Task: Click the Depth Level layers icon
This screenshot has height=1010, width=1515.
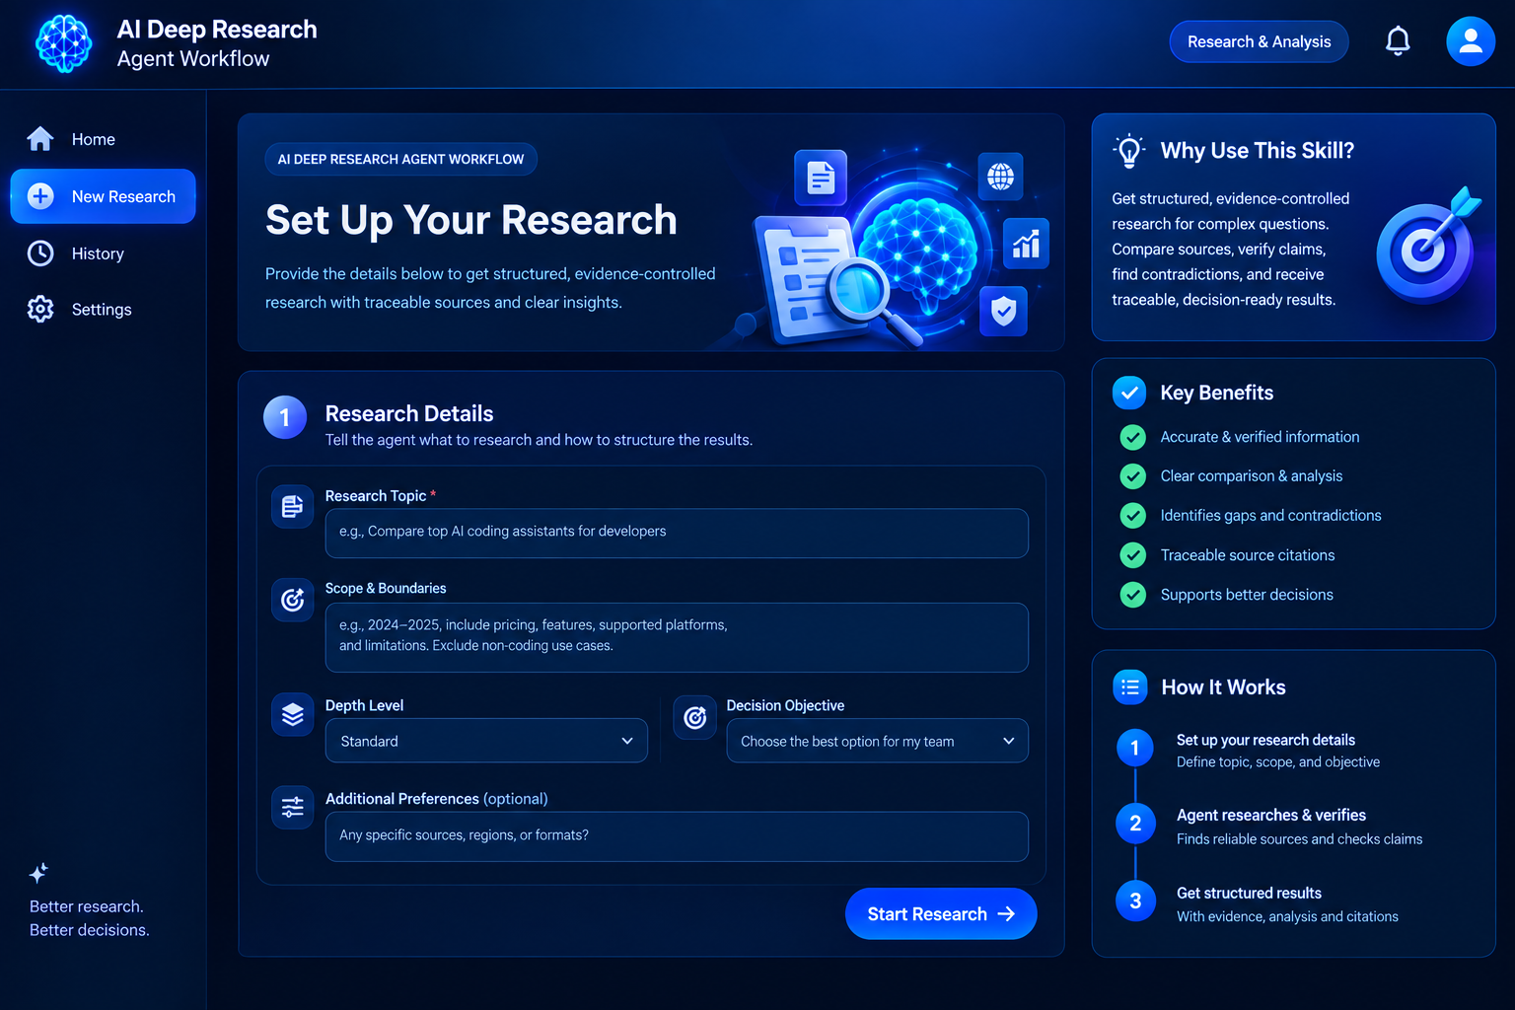Action: 293,714
